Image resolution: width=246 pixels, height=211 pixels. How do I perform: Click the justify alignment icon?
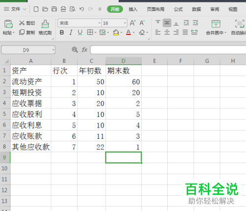tap(185, 32)
